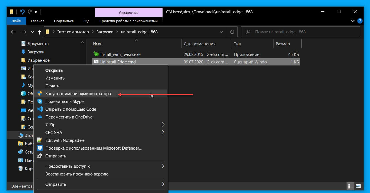This screenshot has width=370, height=193.
Task: Select Открыть in the context menu
Action: tap(101, 70)
